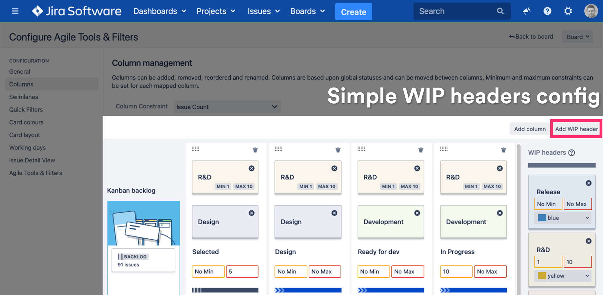Image resolution: width=603 pixels, height=295 pixels.
Task: Delete the In Progress column via trash icon
Action: click(503, 150)
